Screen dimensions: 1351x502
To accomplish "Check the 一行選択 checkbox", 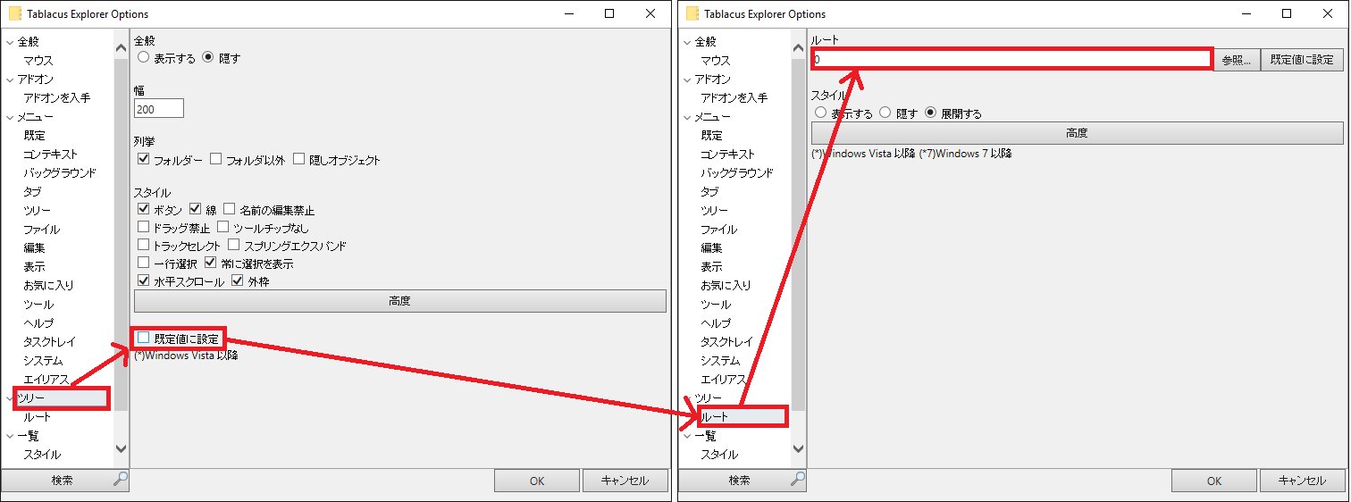I will [143, 264].
